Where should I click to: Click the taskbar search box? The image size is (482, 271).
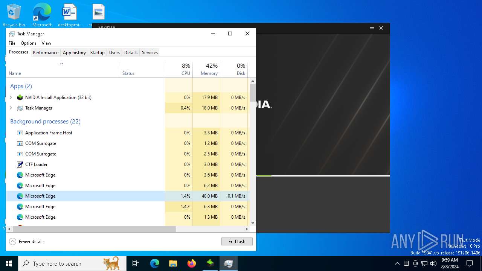pyautogui.click(x=72, y=263)
